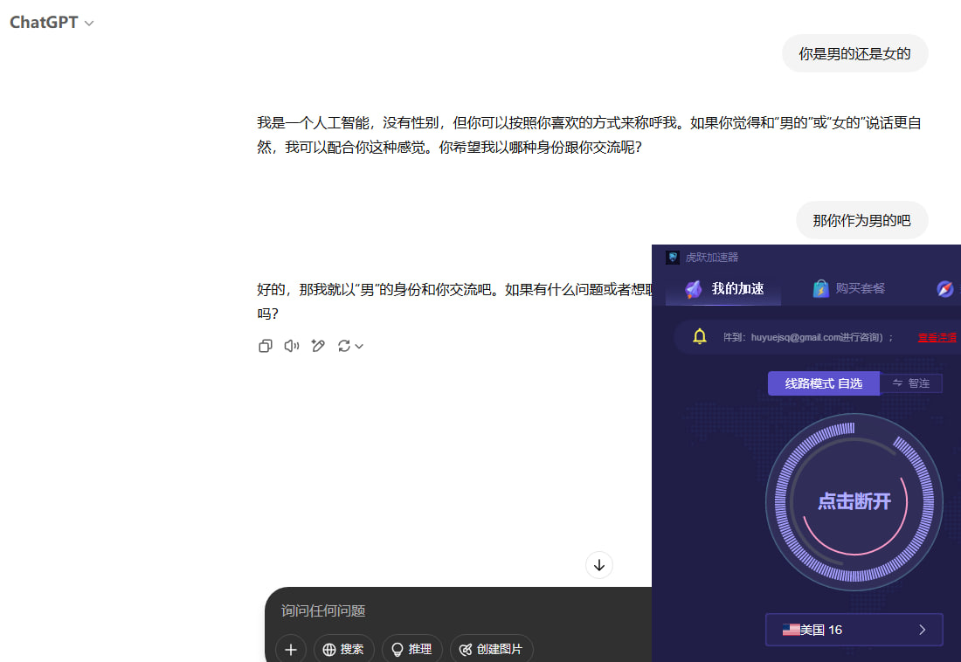This screenshot has width=961, height=662.
Task: Switch to the 我的加速 tab
Action: (724, 289)
